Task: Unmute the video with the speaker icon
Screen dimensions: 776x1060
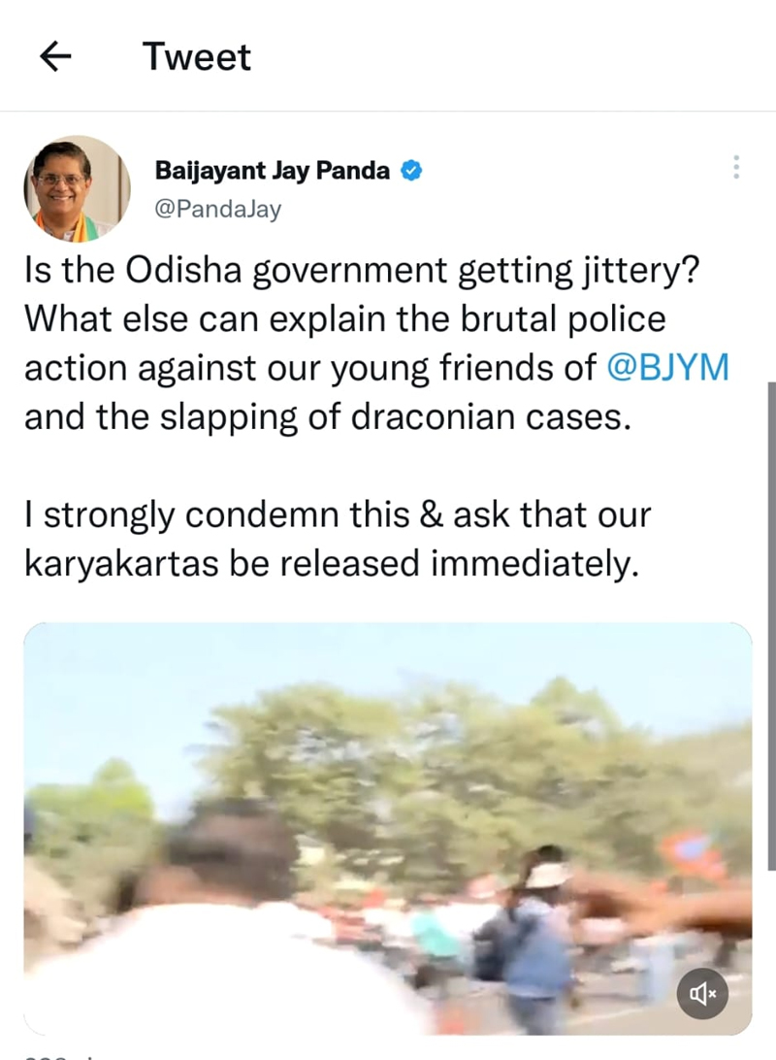Action: coord(702,993)
